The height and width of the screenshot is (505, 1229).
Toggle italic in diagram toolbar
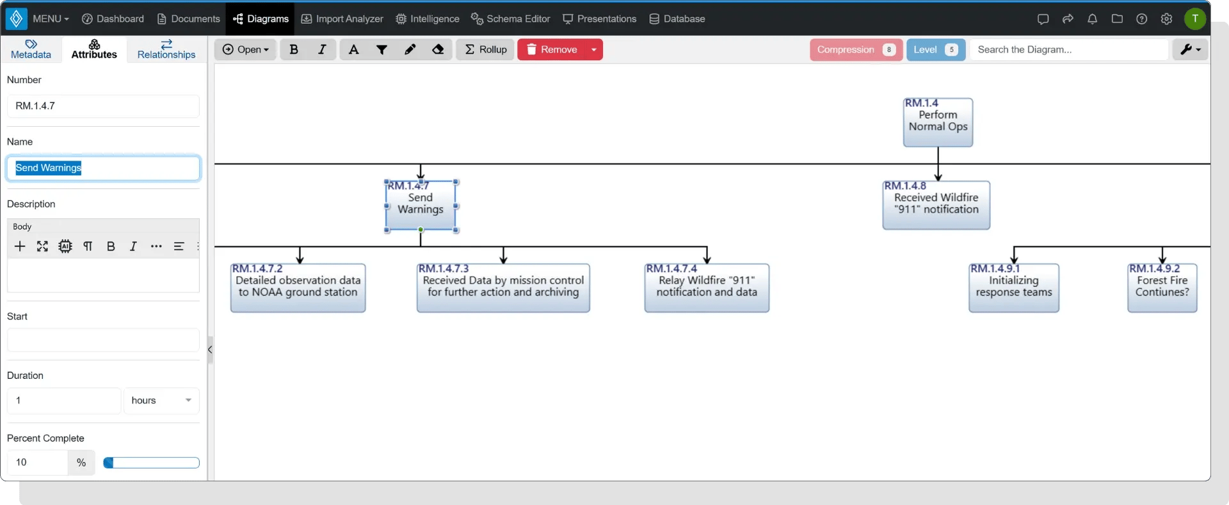click(322, 49)
